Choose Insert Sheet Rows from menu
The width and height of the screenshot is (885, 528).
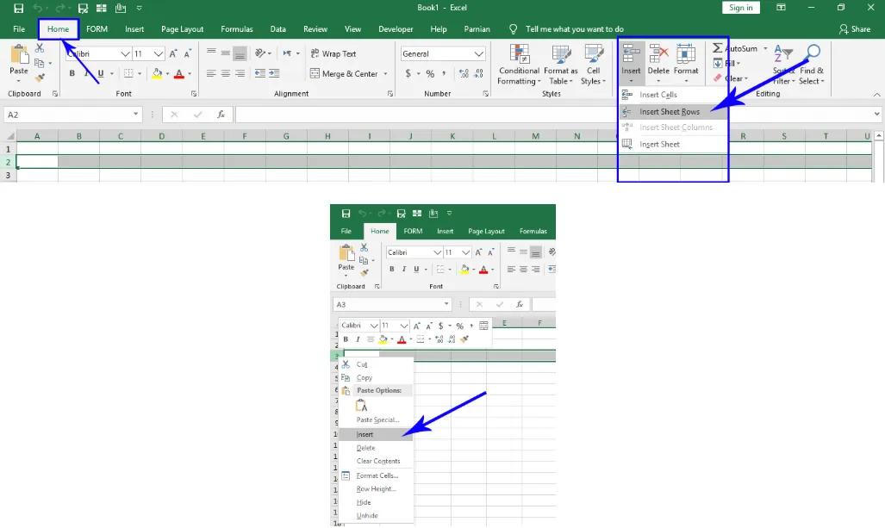tap(669, 112)
